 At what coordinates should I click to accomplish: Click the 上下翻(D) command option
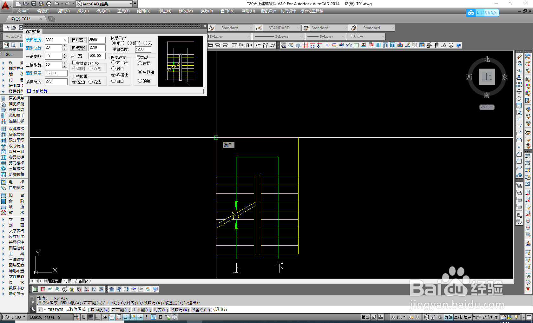pos(142,310)
